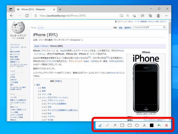178x134 pixels.
Task: Collapse contents with the 非表示 toggle
Action: coord(58,81)
